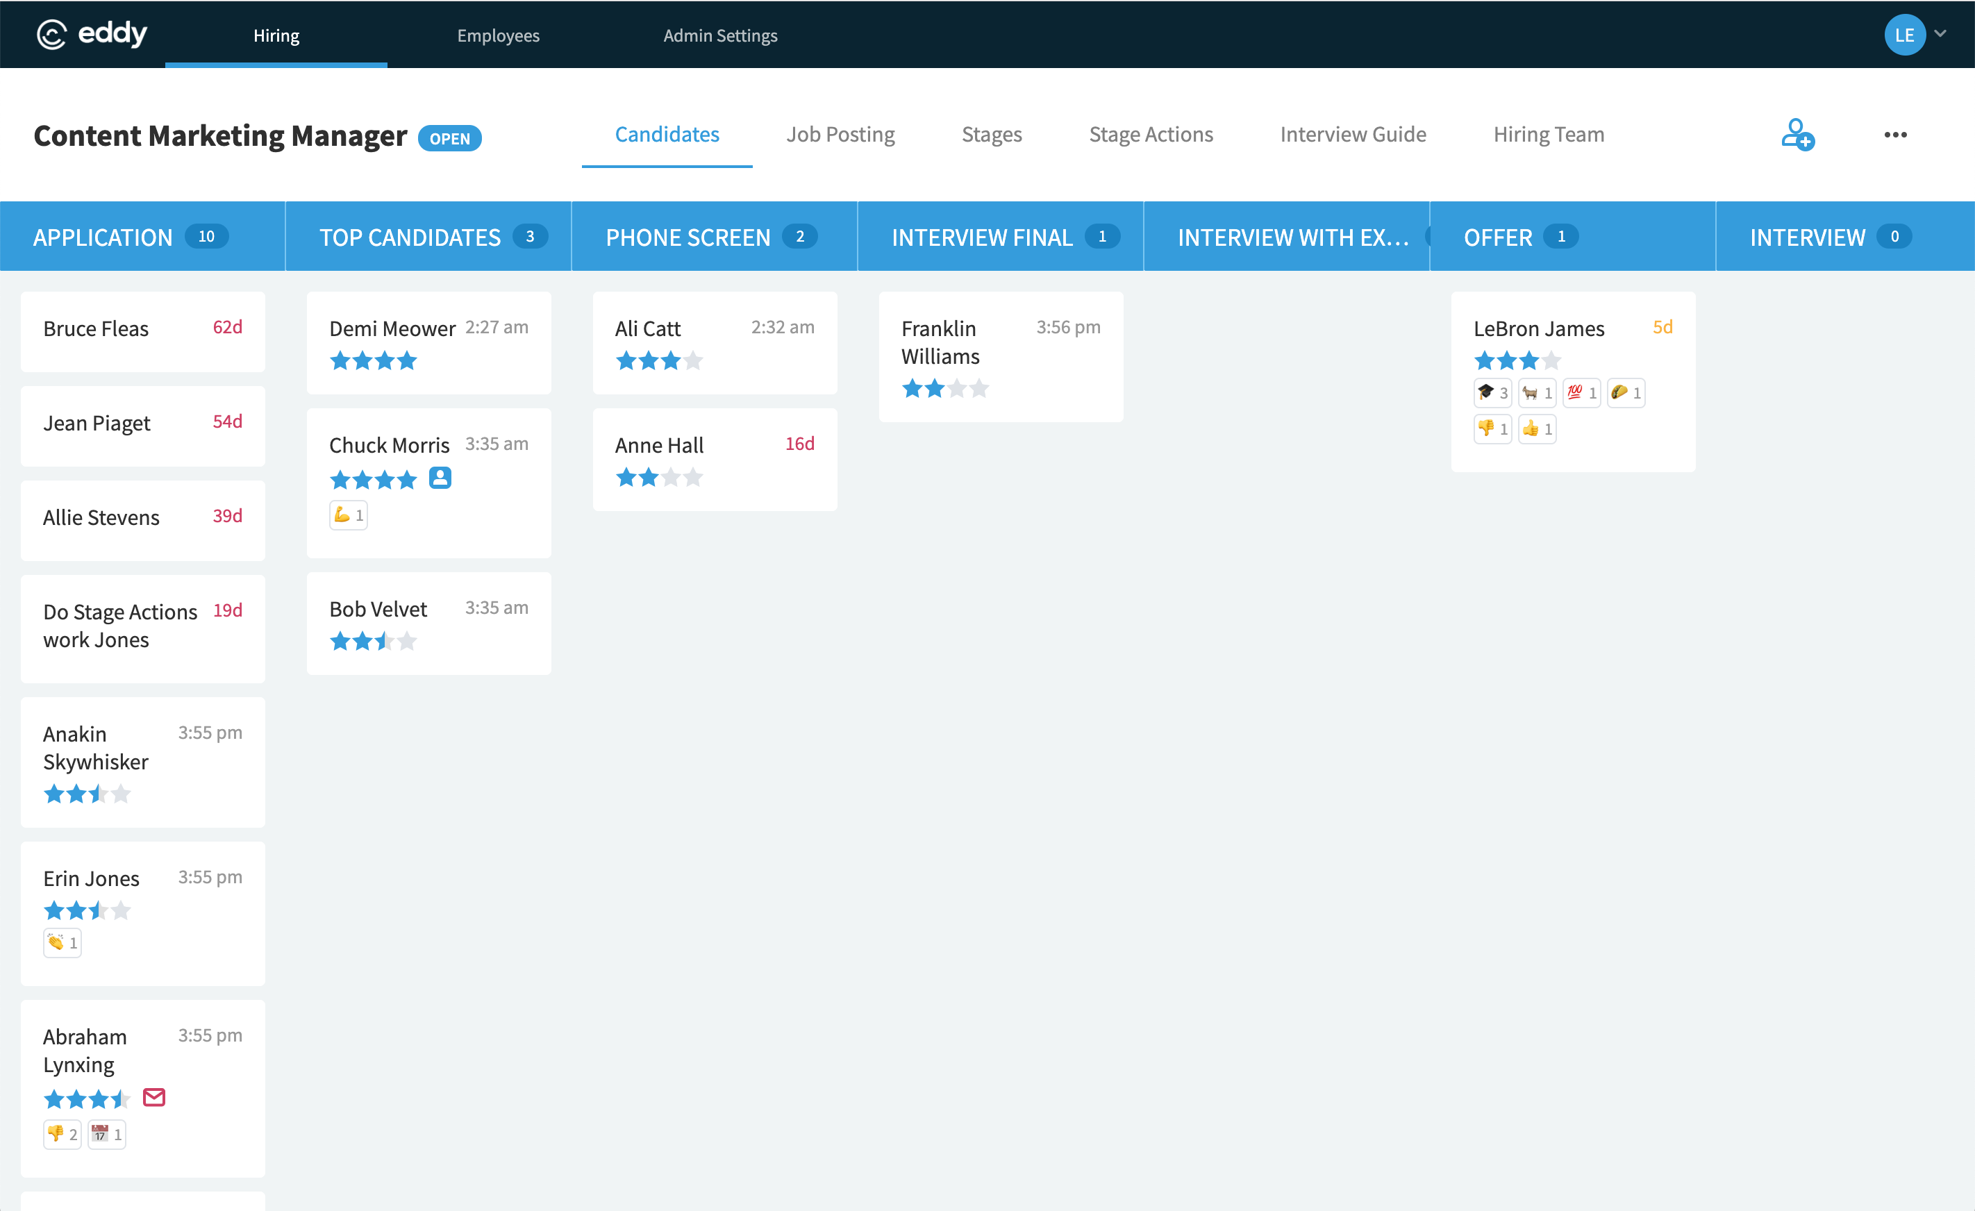Open the Stage Actions tab
Viewport: 1975px width, 1211px height.
click(1150, 135)
